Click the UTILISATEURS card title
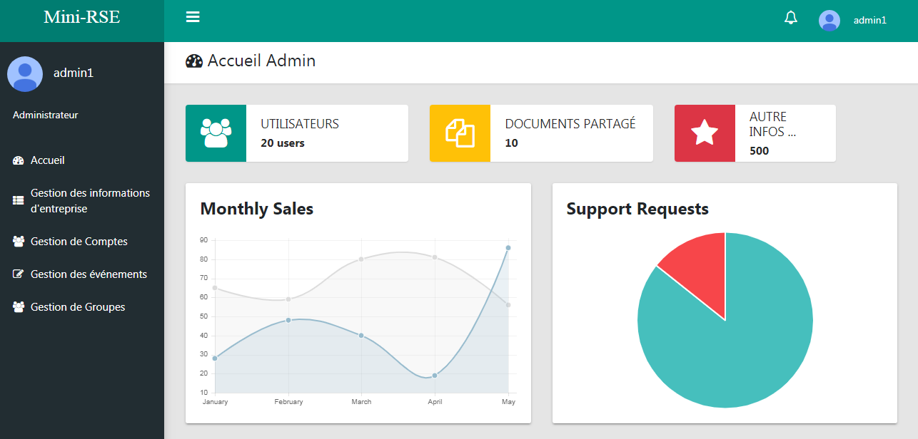The width and height of the screenshot is (918, 439). pyautogui.click(x=300, y=124)
